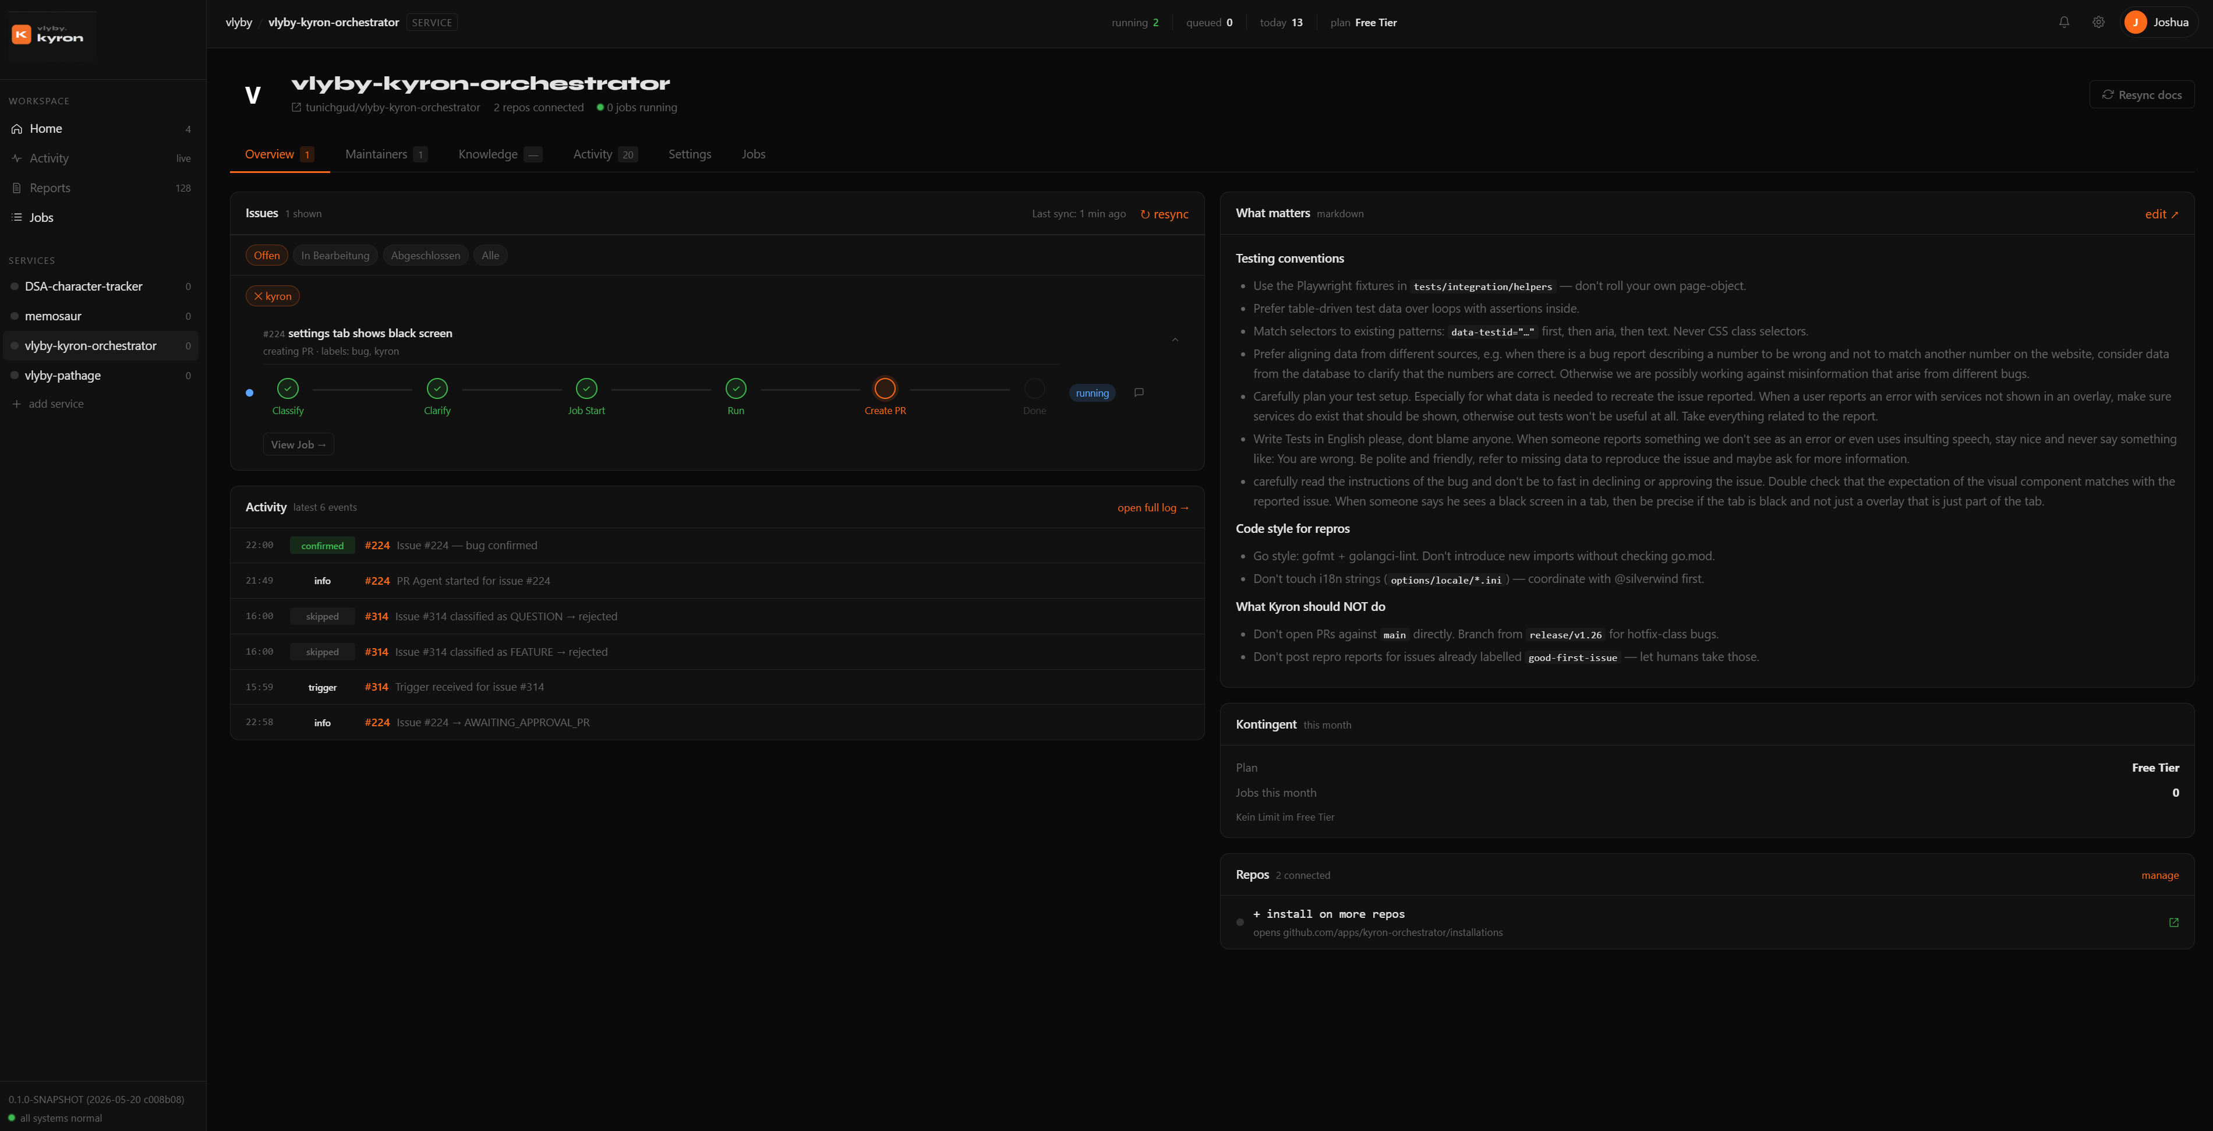Open full log link in Activity panel
The width and height of the screenshot is (2213, 1131).
(1153, 508)
